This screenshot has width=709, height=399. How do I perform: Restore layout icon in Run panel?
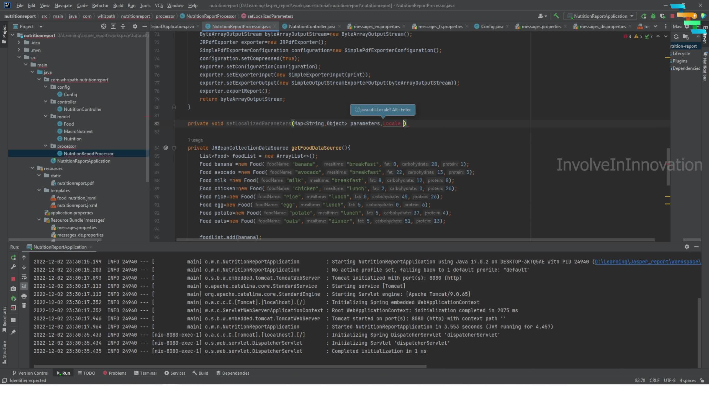tap(13, 320)
